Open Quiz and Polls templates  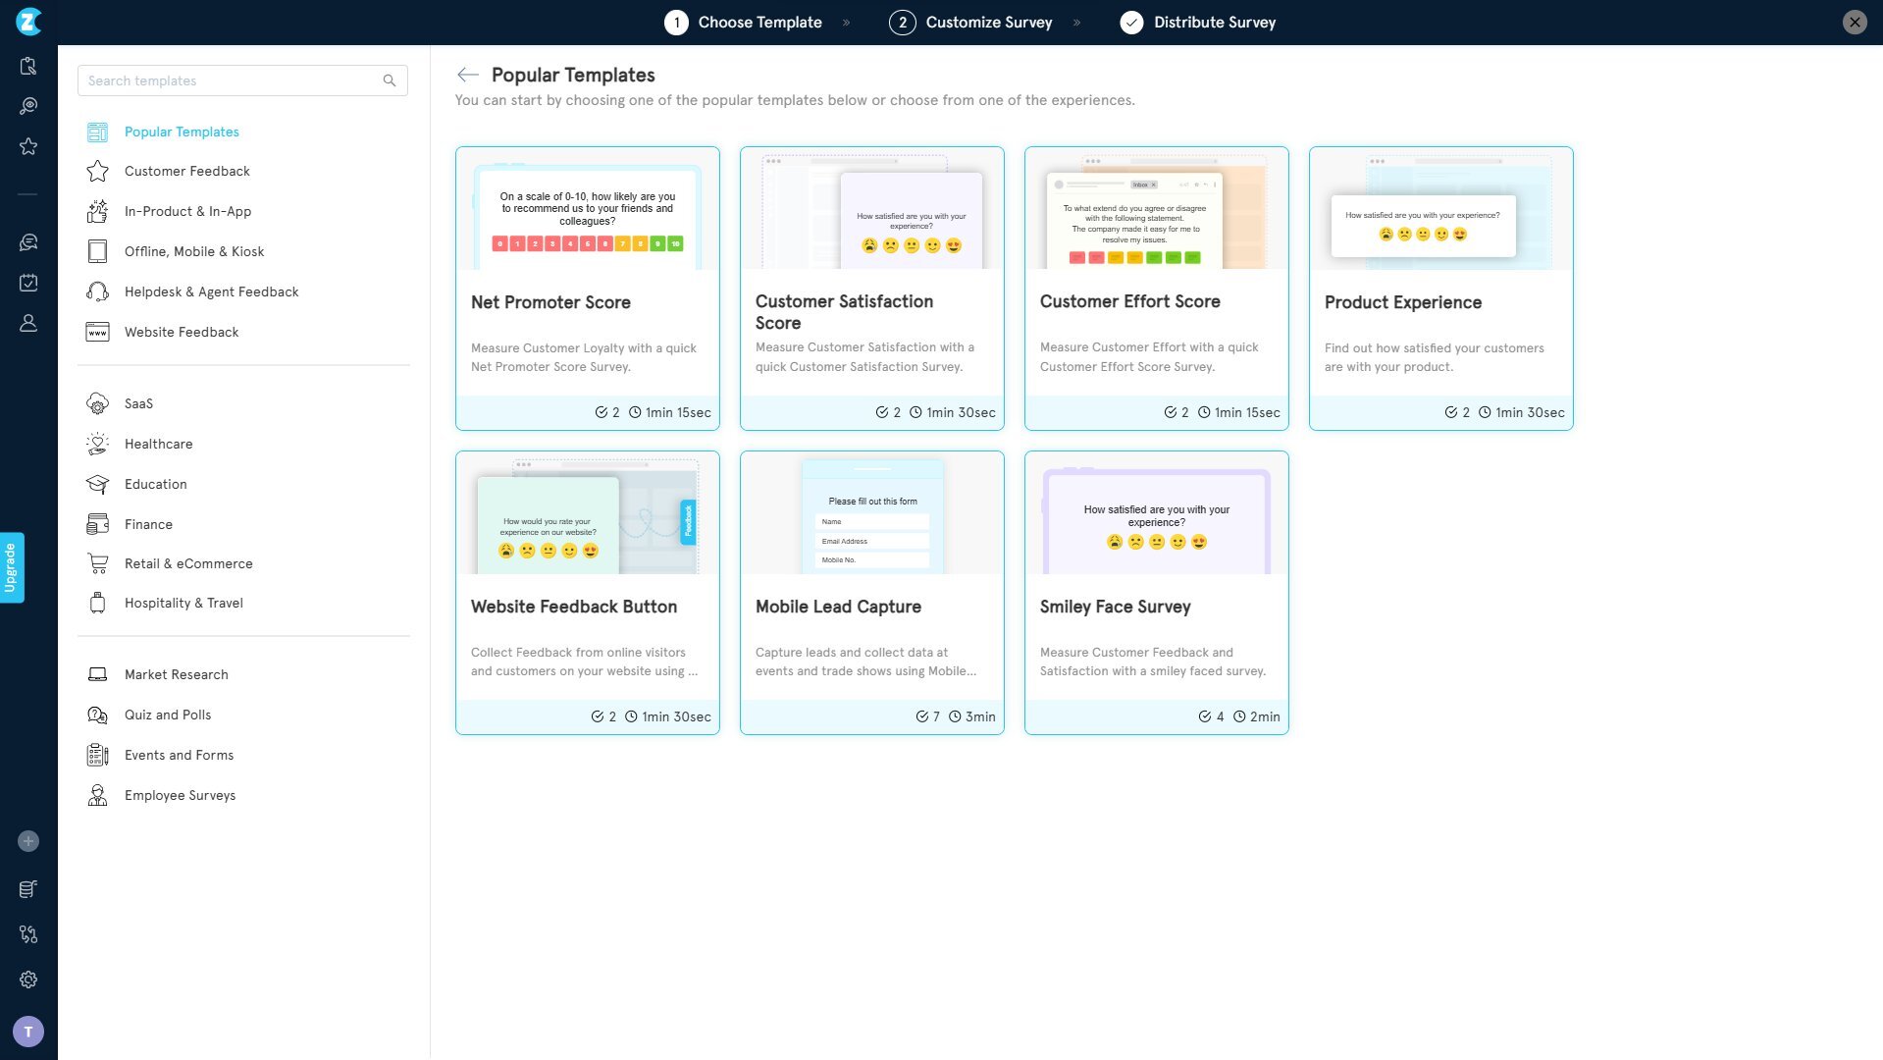coord(168,715)
